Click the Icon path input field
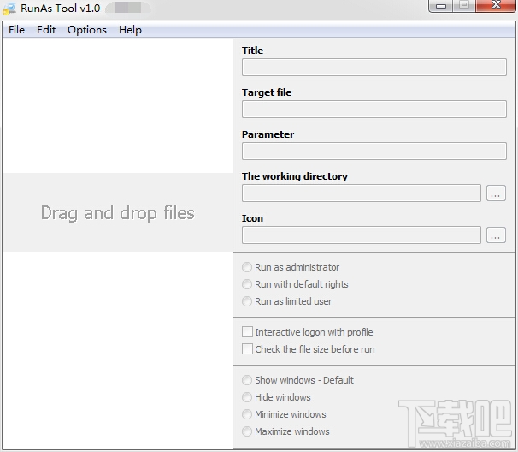Screen dimensions: 518x452 point(361,235)
